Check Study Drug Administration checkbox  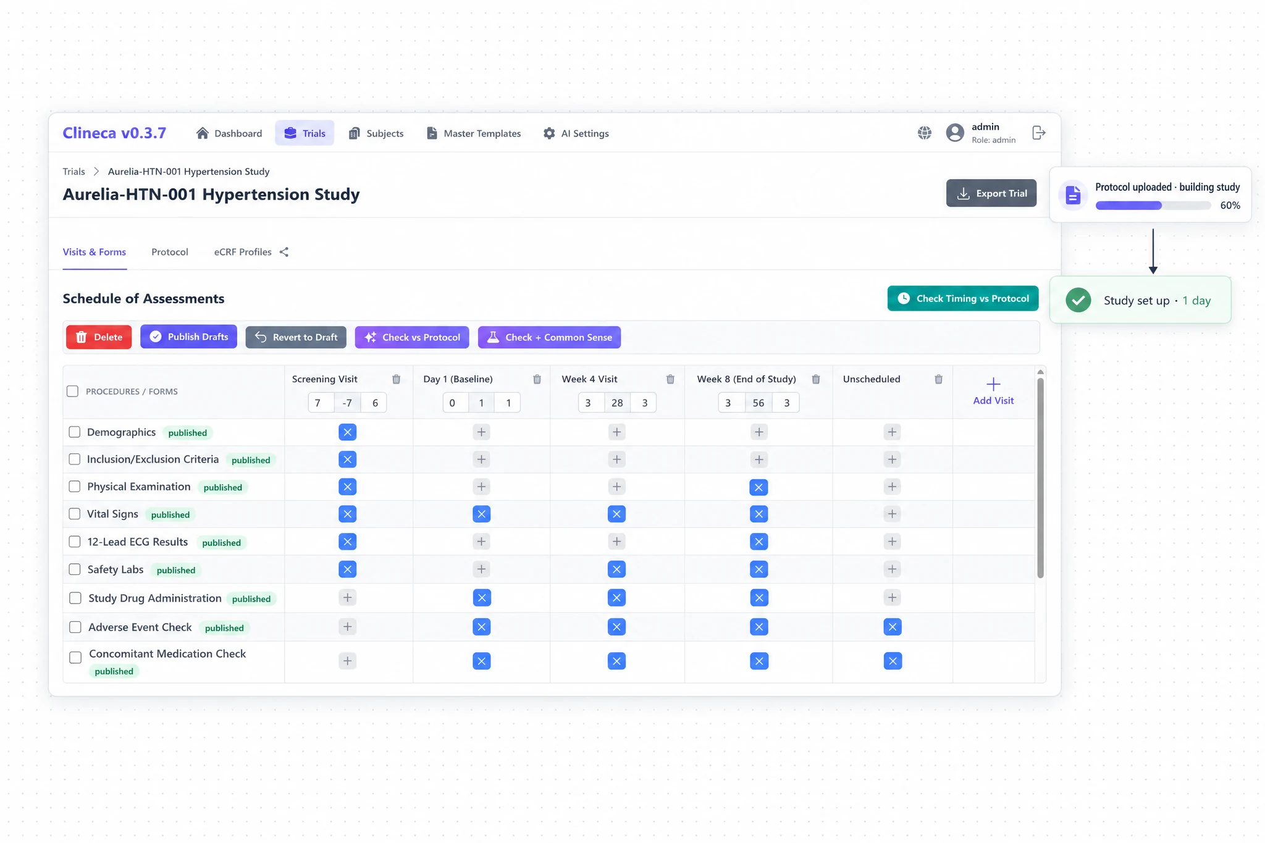point(75,598)
